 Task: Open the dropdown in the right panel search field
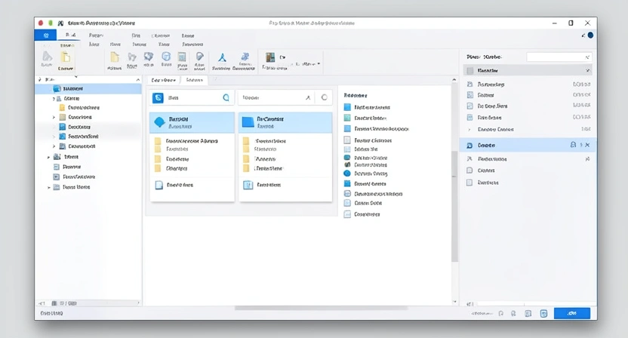tap(587, 57)
